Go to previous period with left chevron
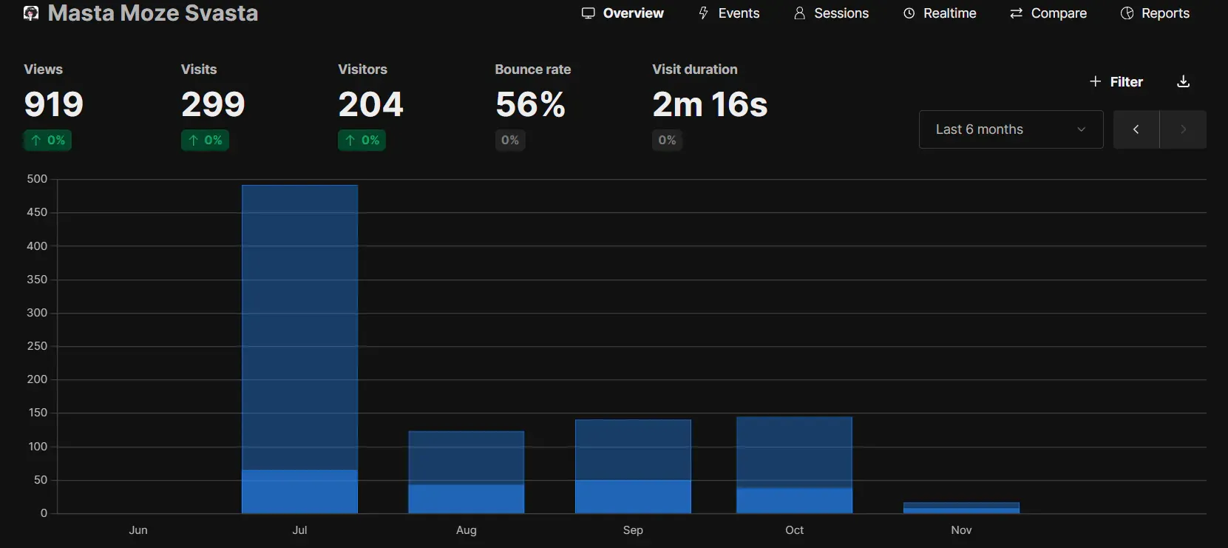The image size is (1228, 548). (x=1136, y=129)
